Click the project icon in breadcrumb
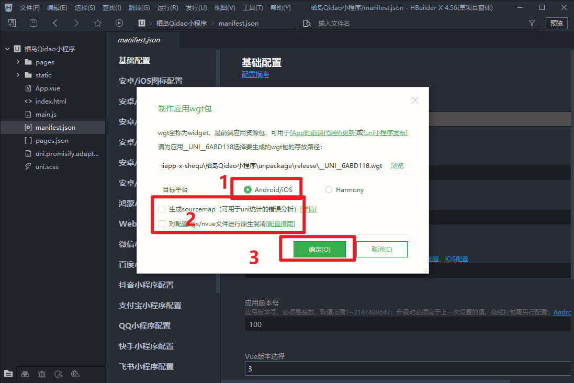574x383 pixels. pos(142,23)
